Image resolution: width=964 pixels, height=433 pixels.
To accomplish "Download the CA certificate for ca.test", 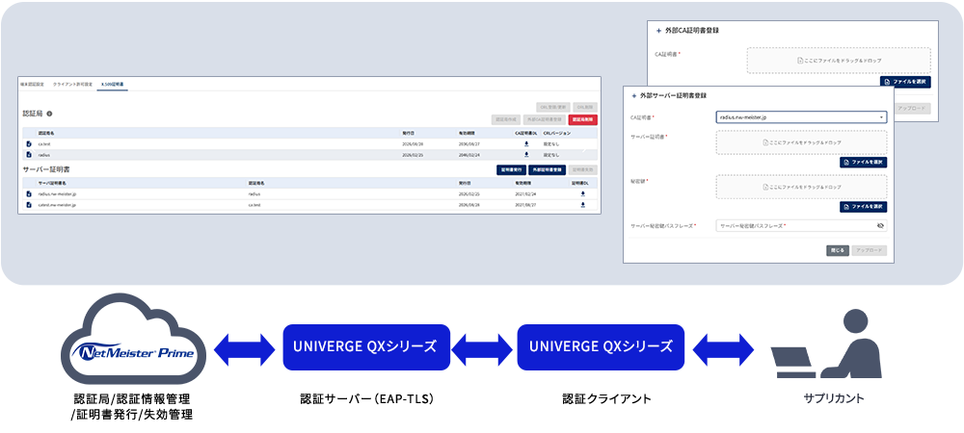I will 526,143.
